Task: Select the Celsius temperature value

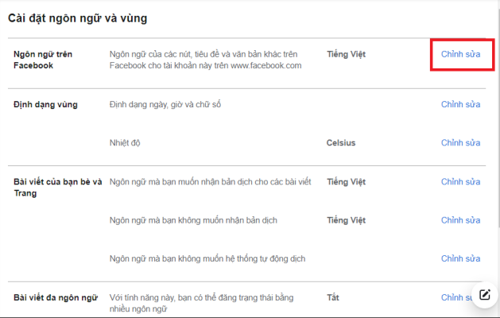Action: (341, 142)
